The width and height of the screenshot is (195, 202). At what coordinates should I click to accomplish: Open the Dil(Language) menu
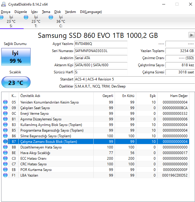91,12
